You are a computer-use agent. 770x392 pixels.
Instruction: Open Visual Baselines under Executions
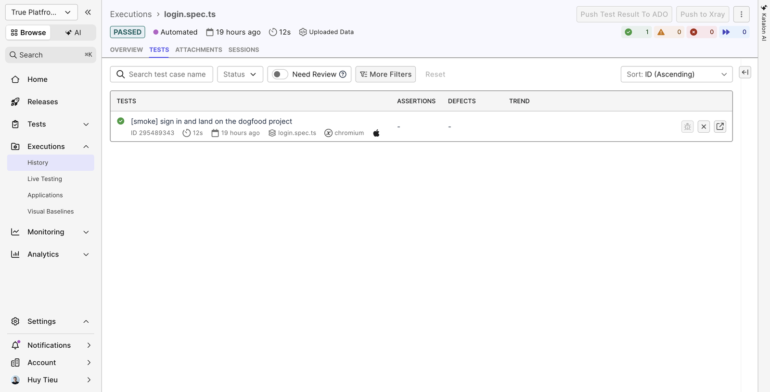coord(51,212)
